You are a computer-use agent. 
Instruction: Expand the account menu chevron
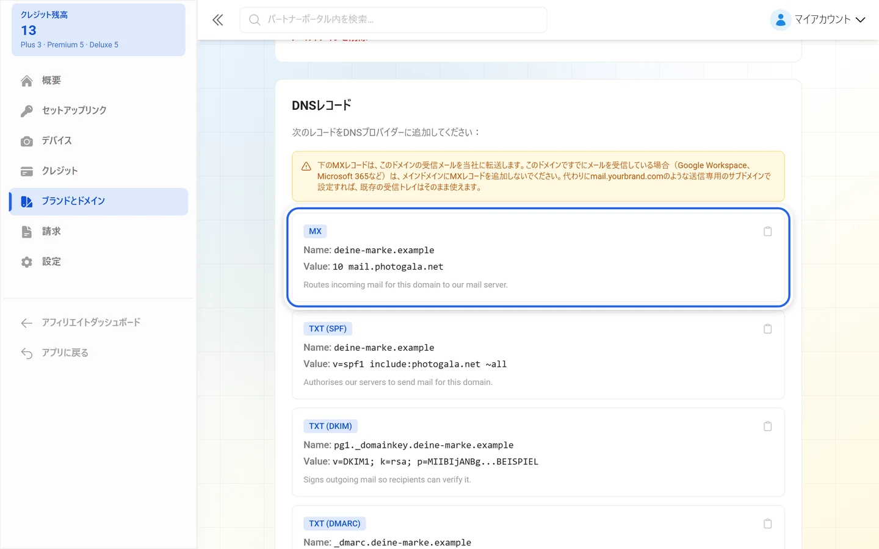[861, 20]
